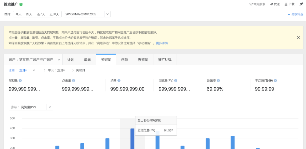This screenshot has width=306, height=149.
Task: Click the help icon next to 点击量
Action: [x=73, y=81]
